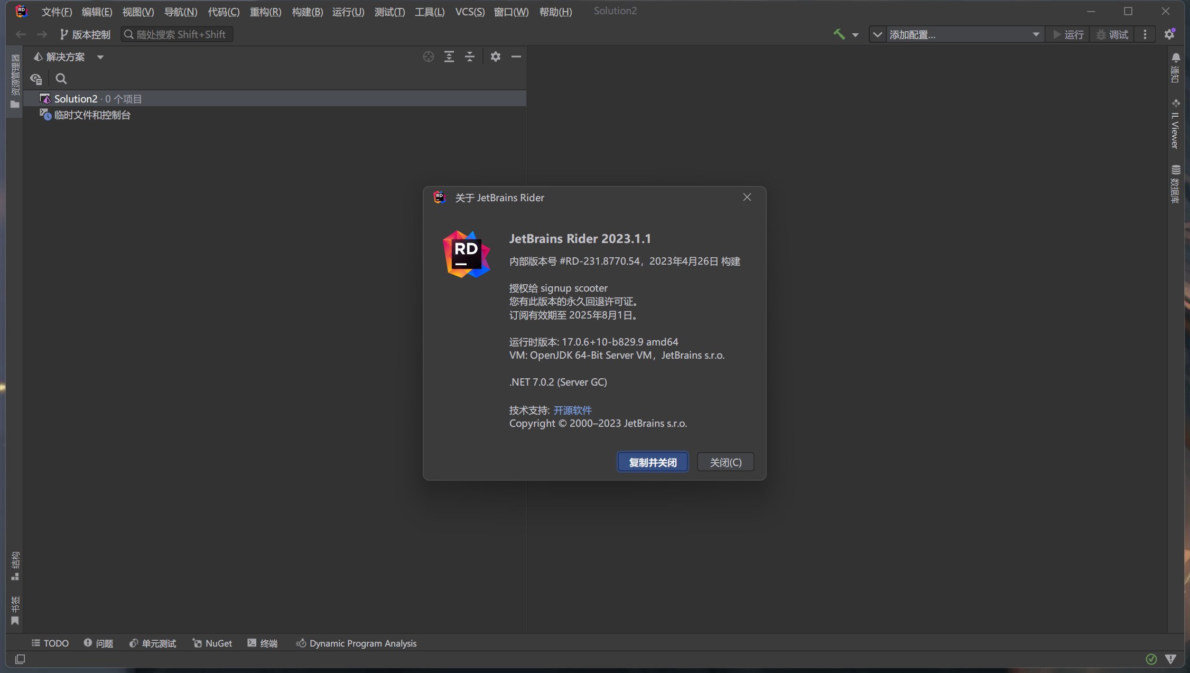Open the 工具(L) menu

[x=430, y=12]
